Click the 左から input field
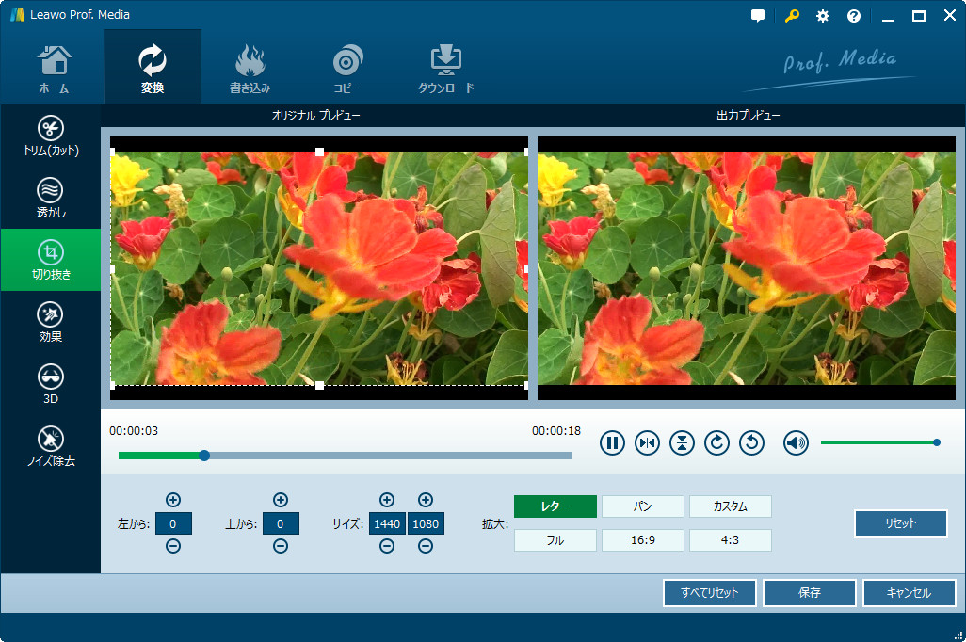The image size is (966, 642). 173,523
